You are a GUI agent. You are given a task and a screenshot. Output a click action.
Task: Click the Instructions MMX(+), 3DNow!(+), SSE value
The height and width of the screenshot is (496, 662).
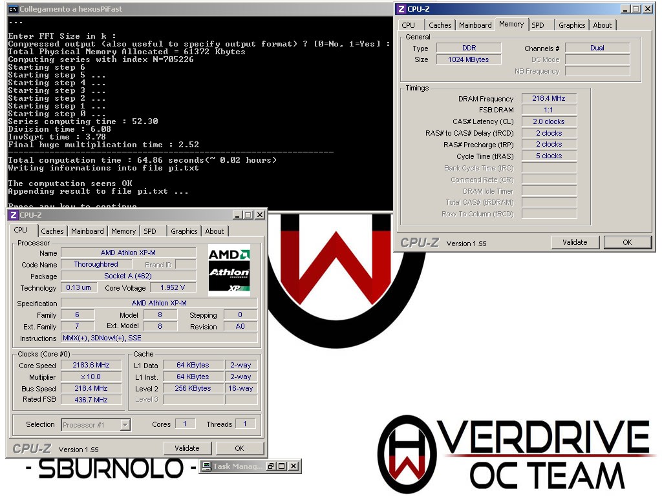tap(159, 338)
